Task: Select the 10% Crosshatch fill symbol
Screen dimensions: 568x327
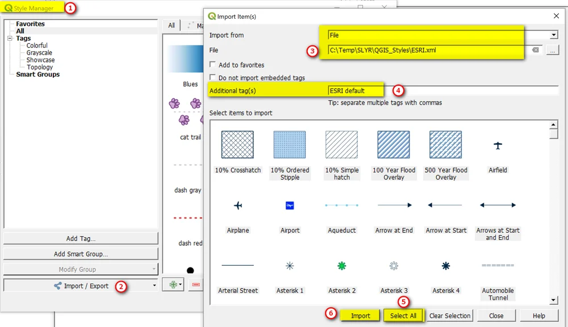Action: point(237,145)
